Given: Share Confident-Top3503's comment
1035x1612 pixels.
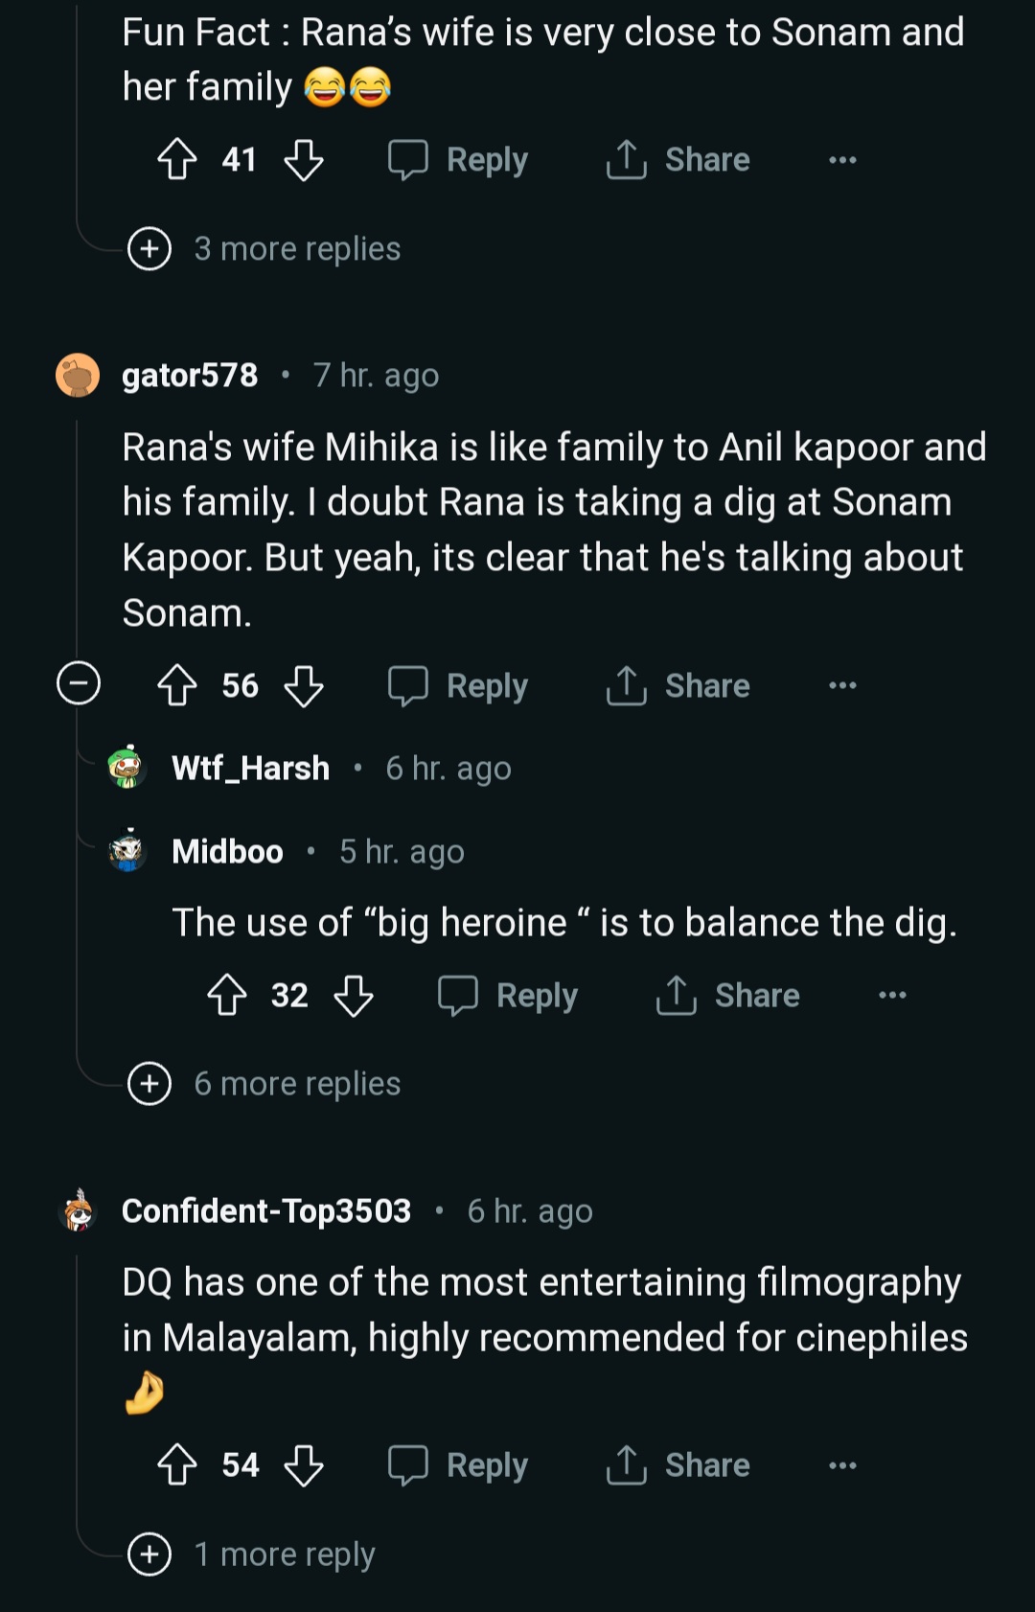Looking at the screenshot, I should [x=678, y=1465].
